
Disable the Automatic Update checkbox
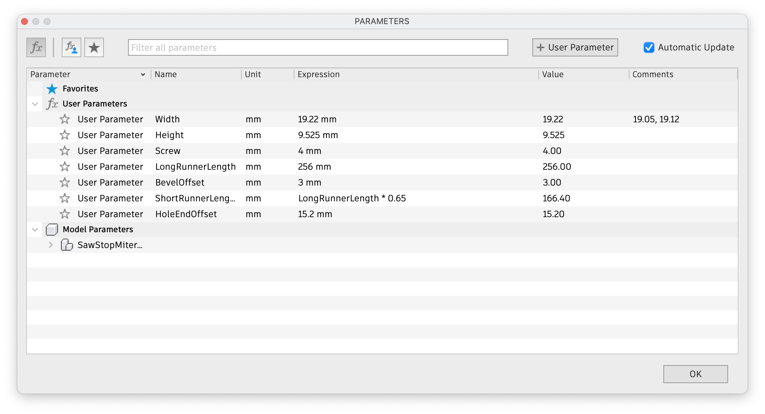click(x=649, y=47)
